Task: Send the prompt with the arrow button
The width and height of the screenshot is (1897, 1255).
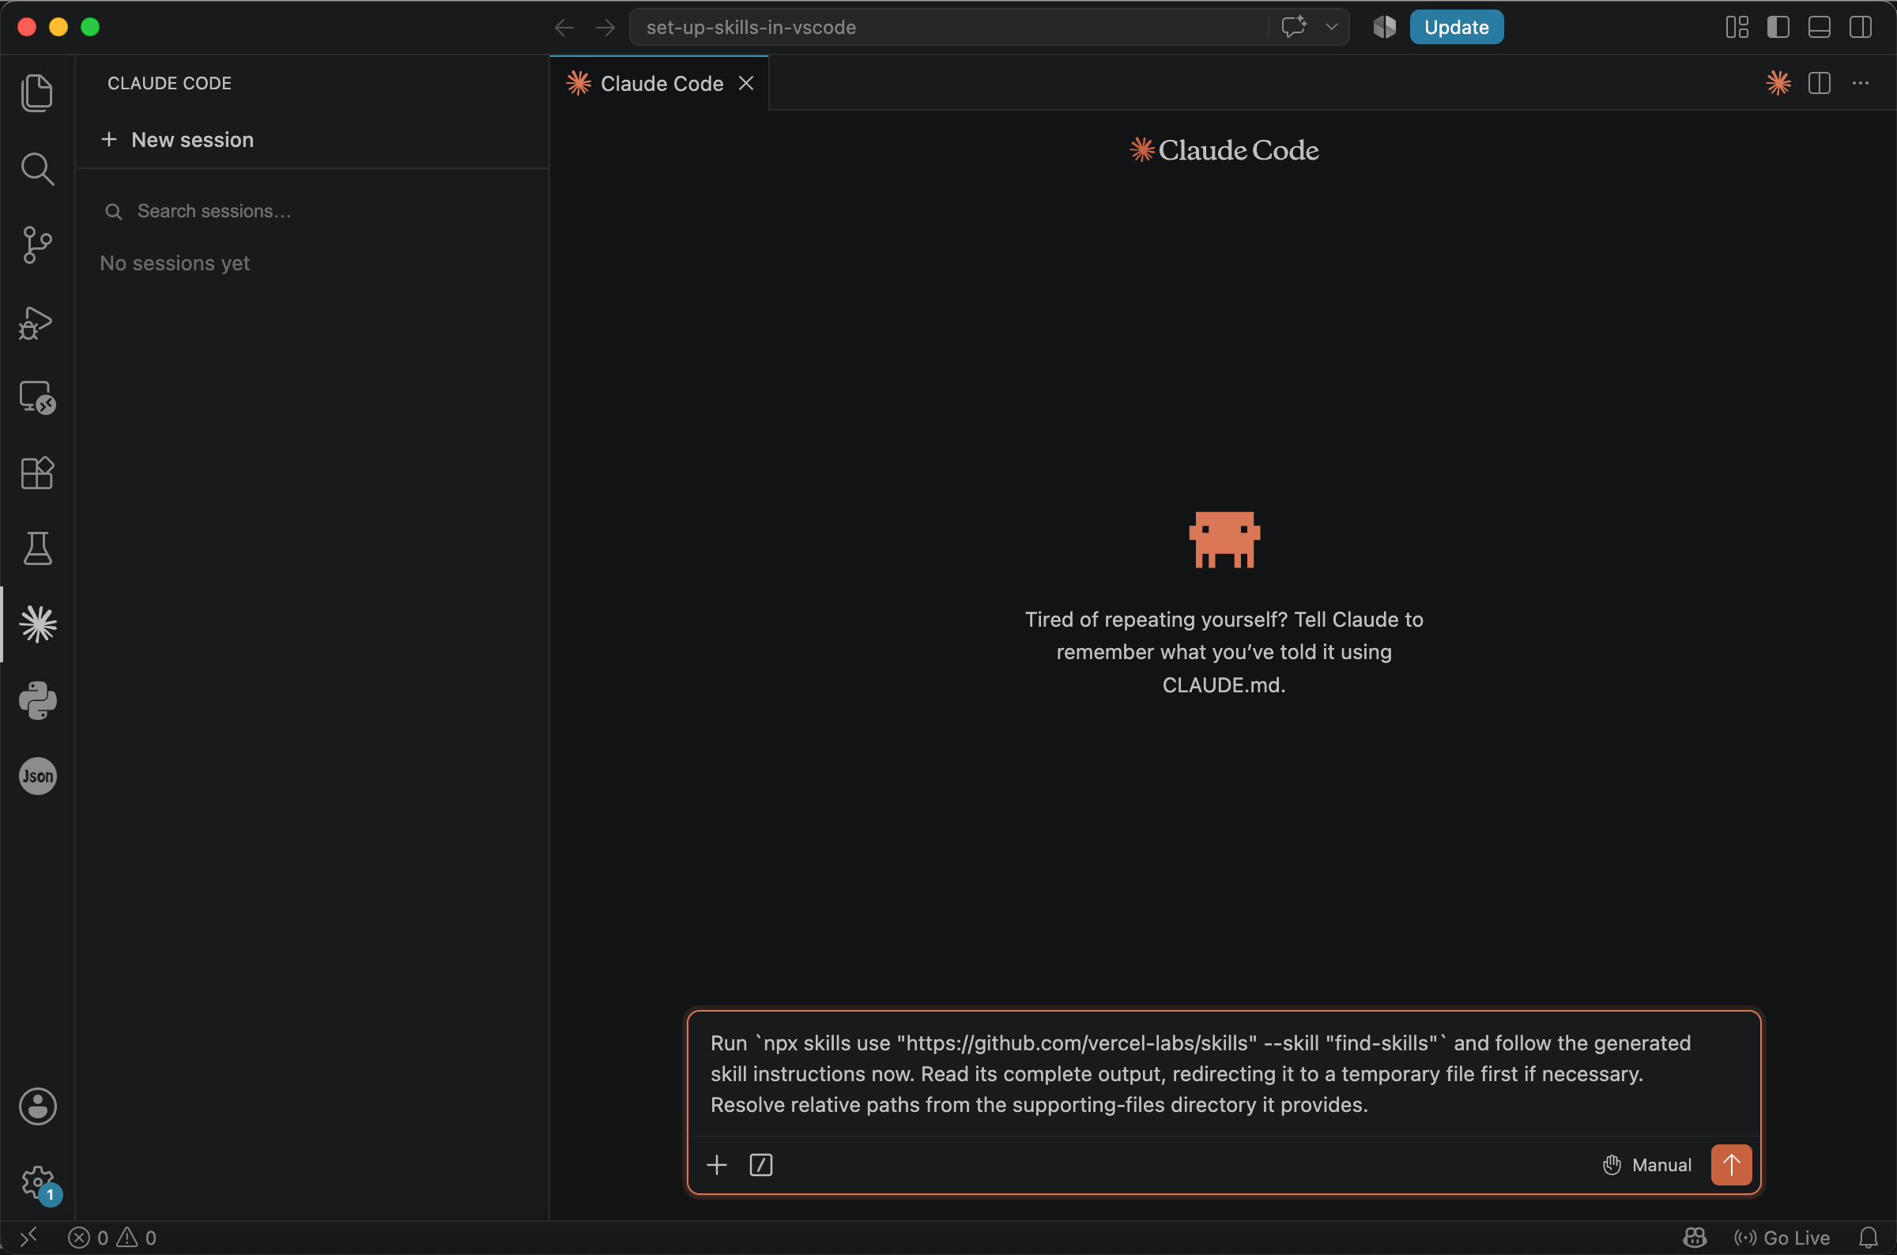Action: [x=1730, y=1165]
